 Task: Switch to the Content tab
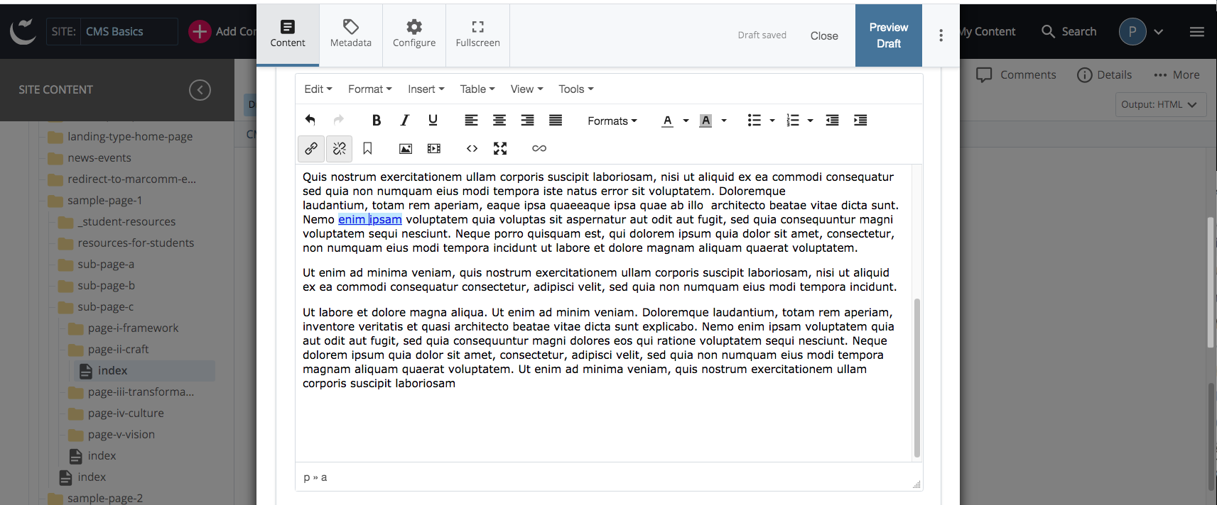click(x=288, y=34)
